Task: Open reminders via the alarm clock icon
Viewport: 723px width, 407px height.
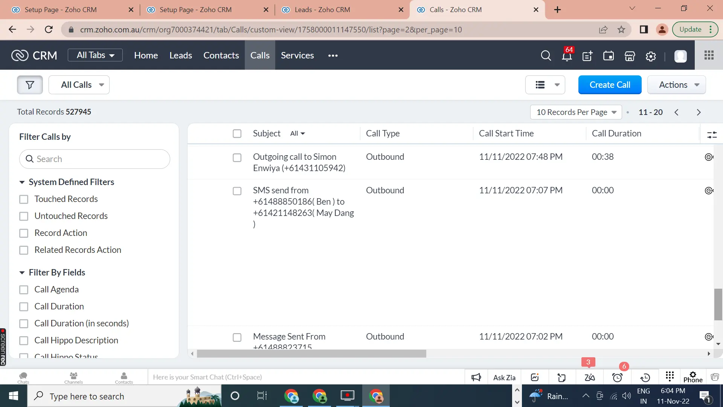Action: [x=617, y=377]
